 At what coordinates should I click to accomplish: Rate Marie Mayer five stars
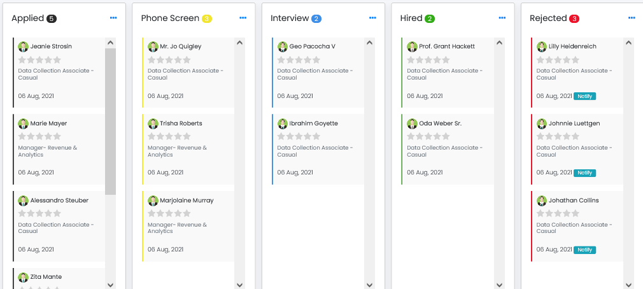click(57, 136)
